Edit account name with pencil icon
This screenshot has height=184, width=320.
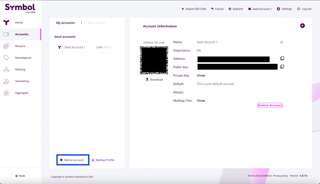[x=282, y=42]
